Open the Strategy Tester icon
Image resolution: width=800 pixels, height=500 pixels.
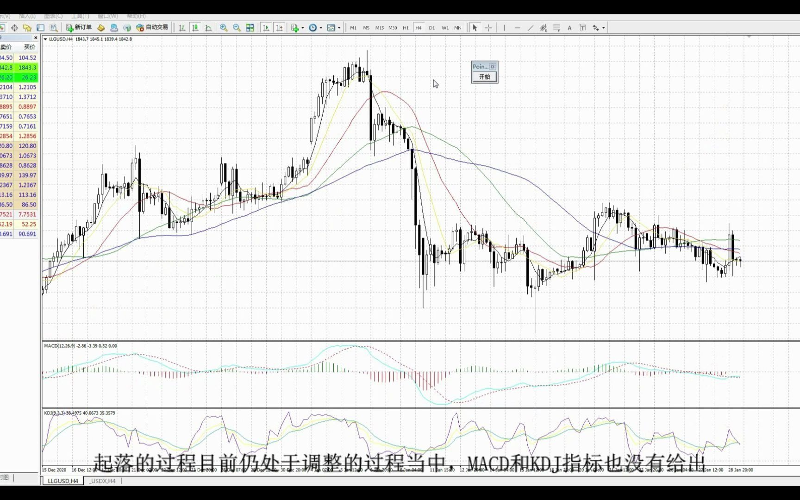(53, 28)
